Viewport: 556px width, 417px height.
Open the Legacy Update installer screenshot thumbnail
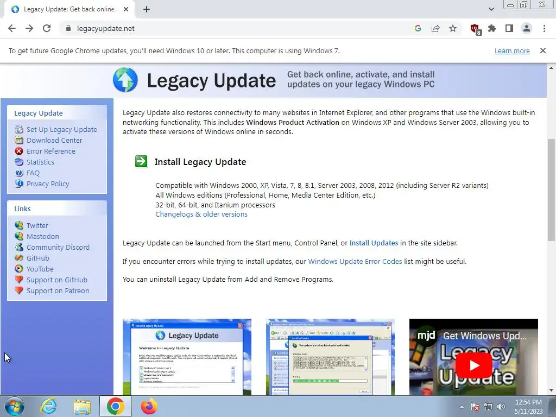(187, 357)
